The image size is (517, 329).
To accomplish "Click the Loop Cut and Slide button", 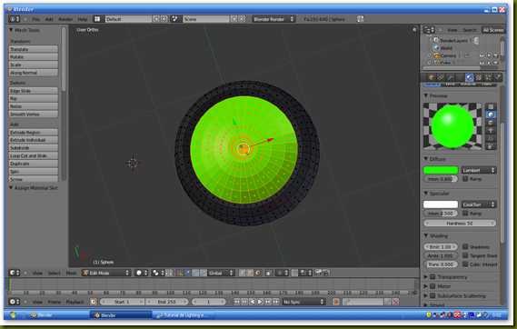I will (34, 155).
